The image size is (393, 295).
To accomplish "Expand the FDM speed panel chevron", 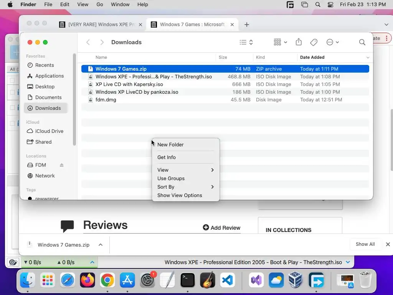I will coord(92,262).
